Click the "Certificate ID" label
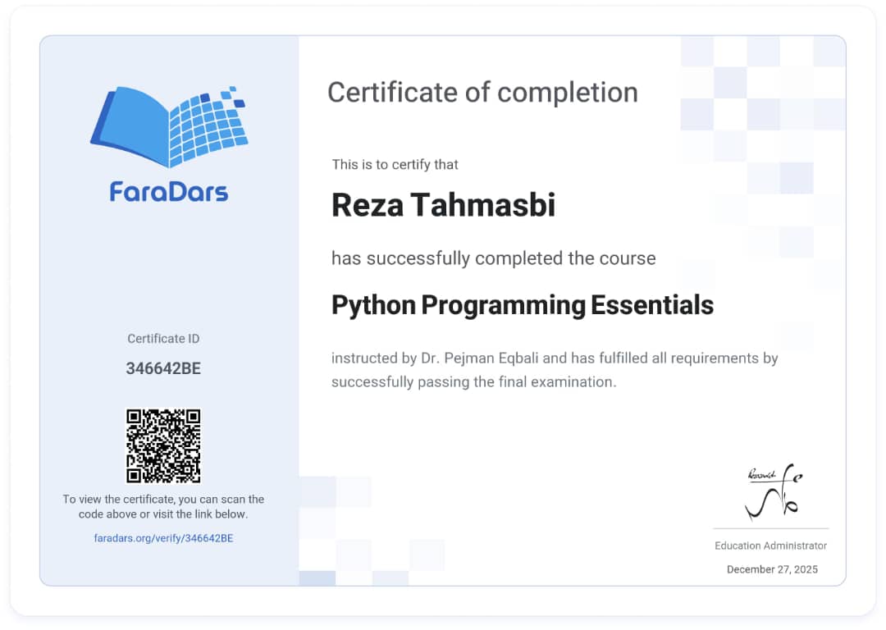 163,339
